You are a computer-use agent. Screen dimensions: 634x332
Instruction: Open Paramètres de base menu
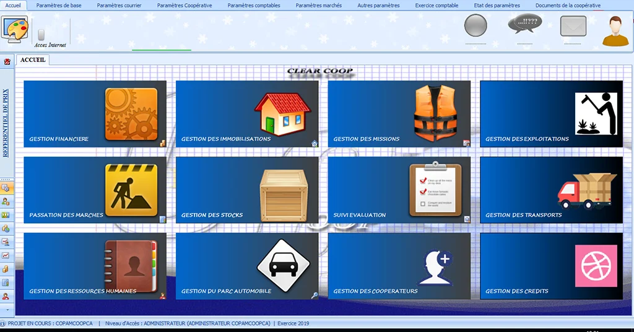(59, 5)
